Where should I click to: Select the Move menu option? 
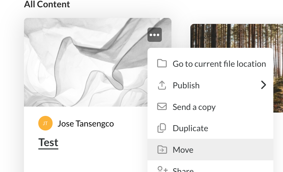183,150
